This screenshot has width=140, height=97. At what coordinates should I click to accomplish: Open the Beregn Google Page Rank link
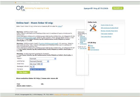109,31
